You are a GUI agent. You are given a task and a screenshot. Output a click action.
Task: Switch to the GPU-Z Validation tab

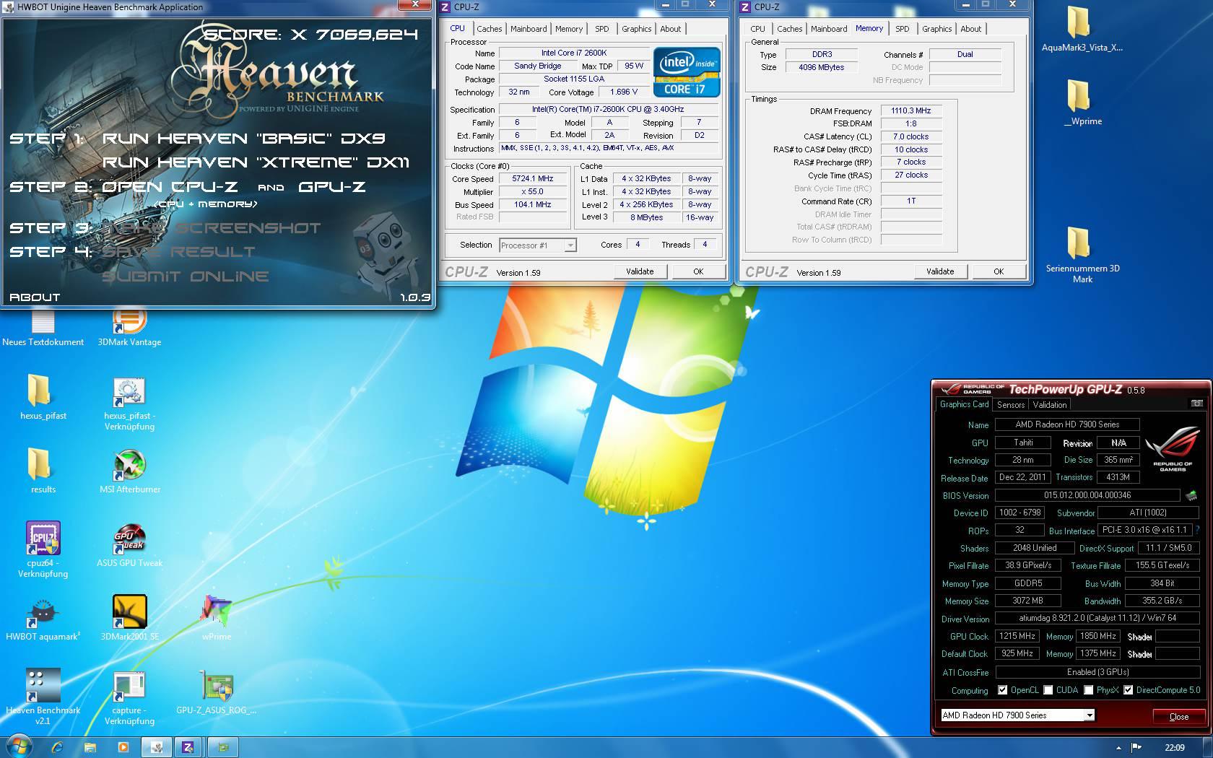tap(1050, 405)
